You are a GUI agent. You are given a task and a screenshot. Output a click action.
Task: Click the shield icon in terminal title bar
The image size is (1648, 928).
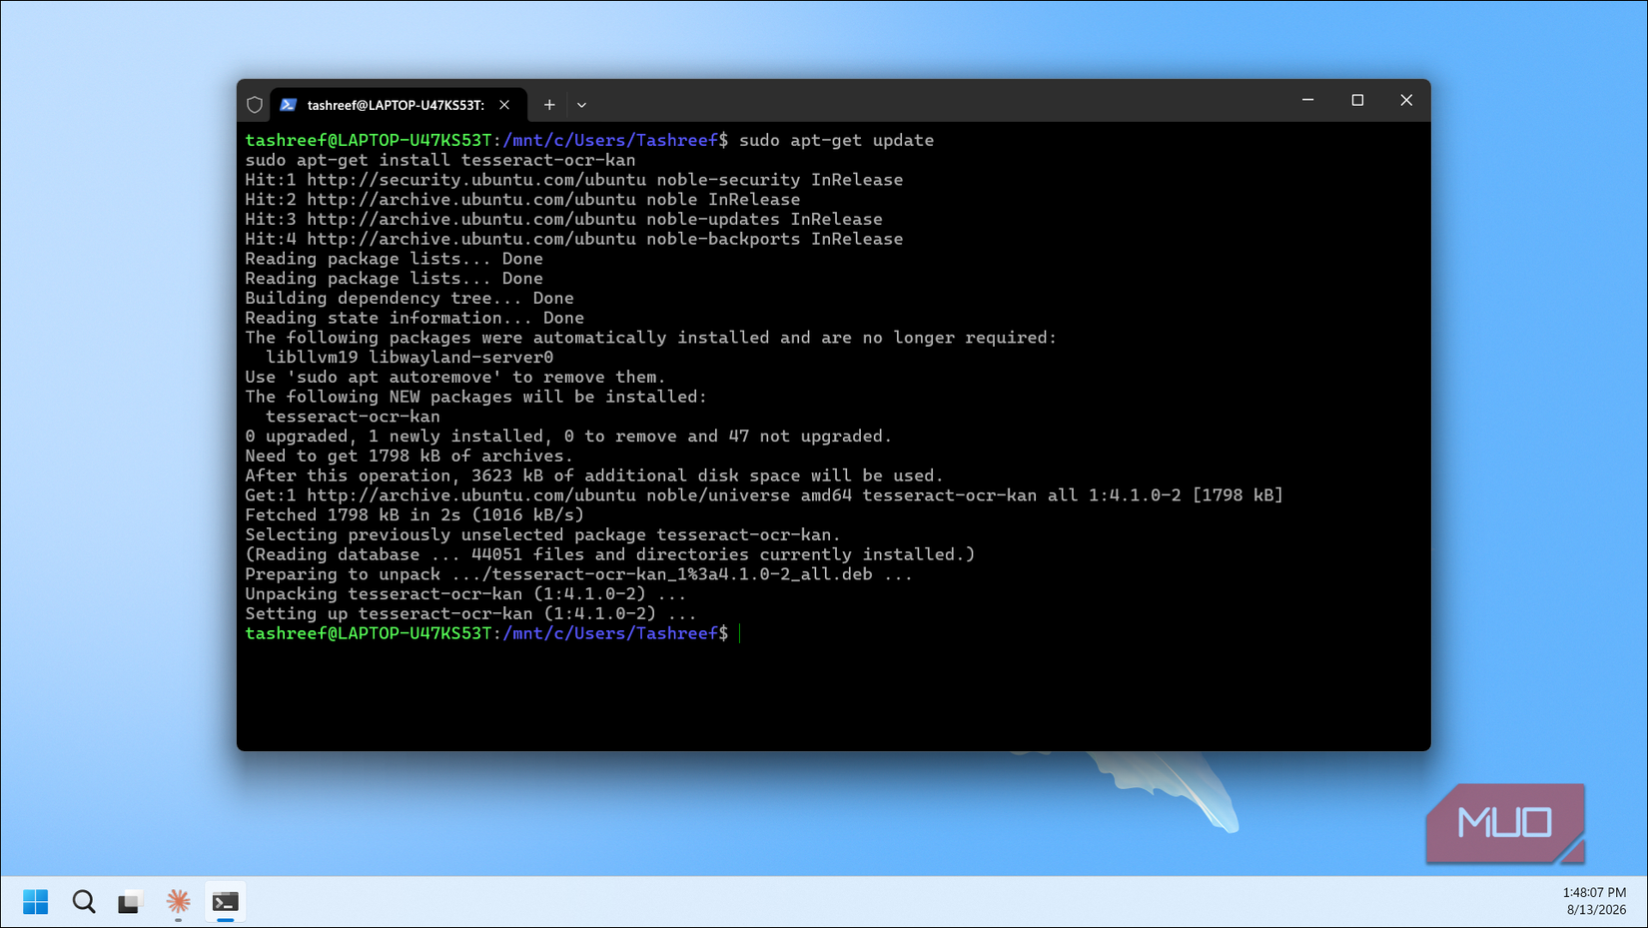255,105
